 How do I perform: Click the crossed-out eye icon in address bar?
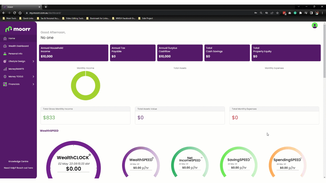point(266,13)
